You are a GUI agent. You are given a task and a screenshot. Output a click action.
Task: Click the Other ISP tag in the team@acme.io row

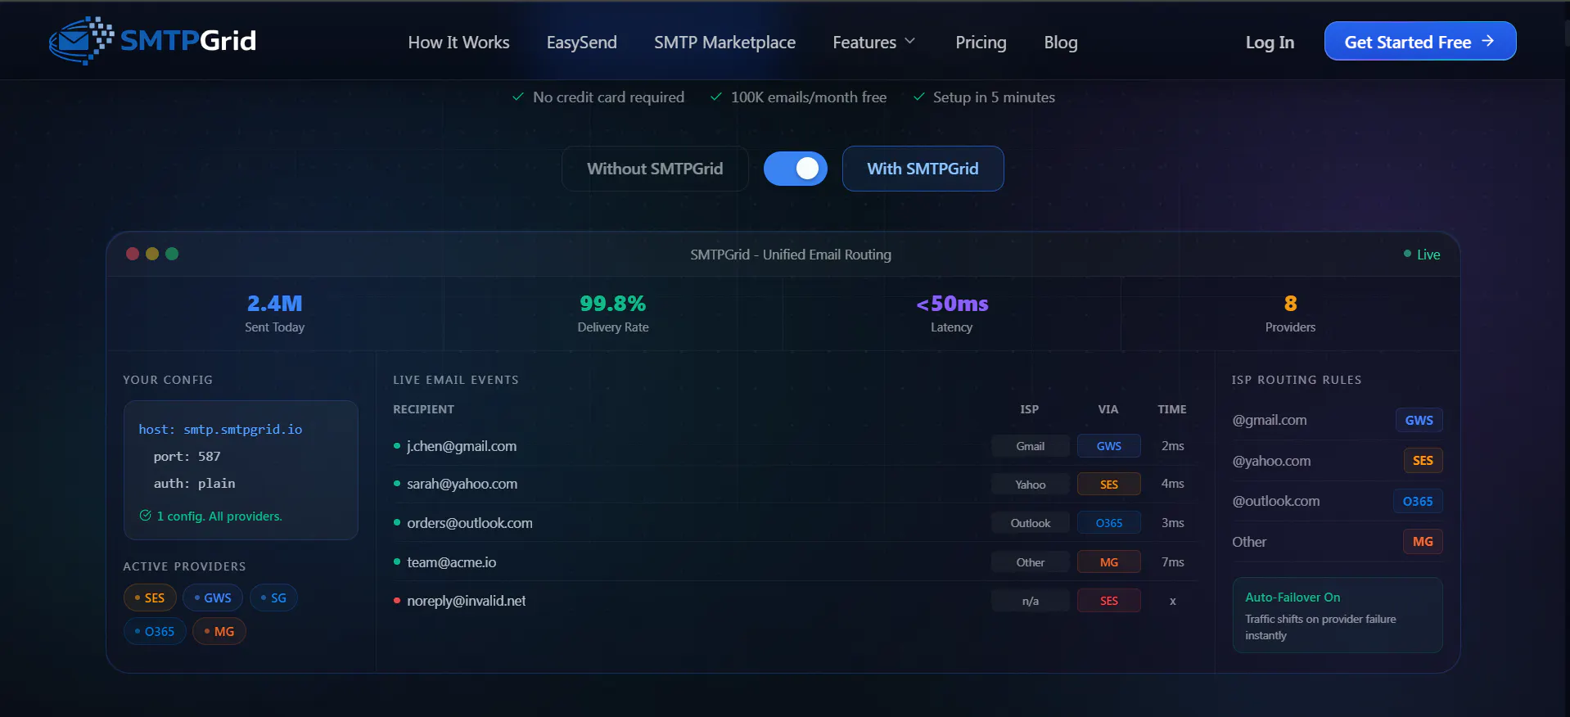tap(1031, 562)
